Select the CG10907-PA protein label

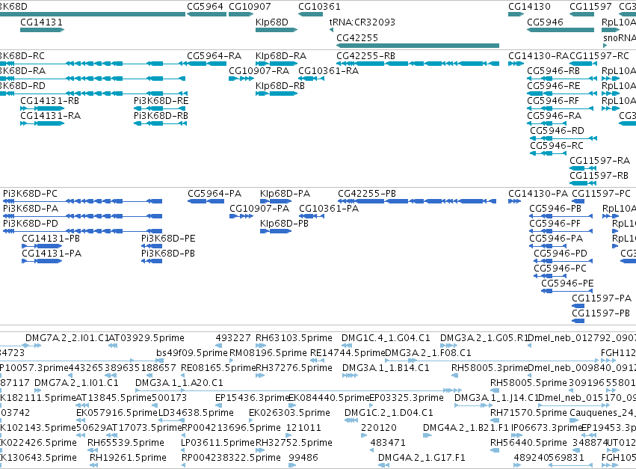coord(259,208)
